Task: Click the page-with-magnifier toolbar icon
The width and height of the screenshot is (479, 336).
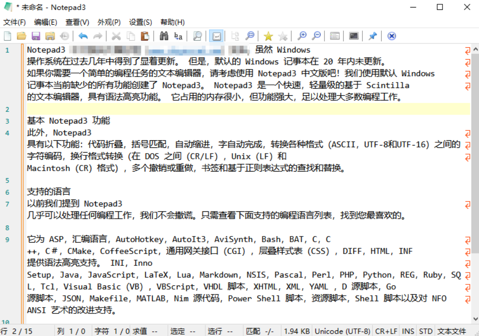Action: coord(197,36)
